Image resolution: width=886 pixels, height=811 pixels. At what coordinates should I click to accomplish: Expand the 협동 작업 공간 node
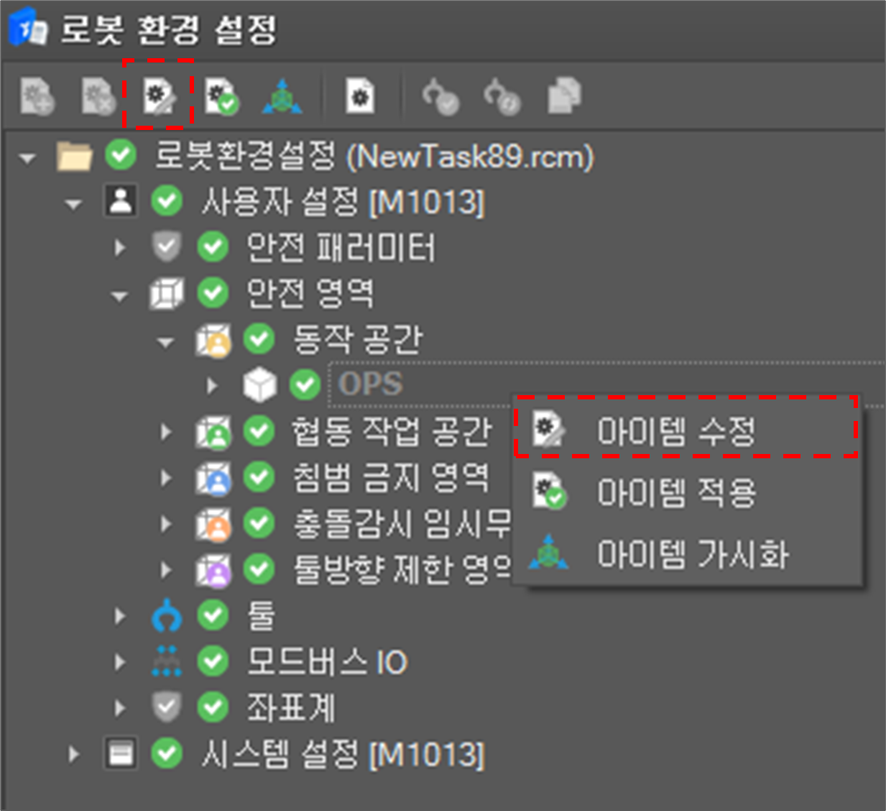[166, 432]
